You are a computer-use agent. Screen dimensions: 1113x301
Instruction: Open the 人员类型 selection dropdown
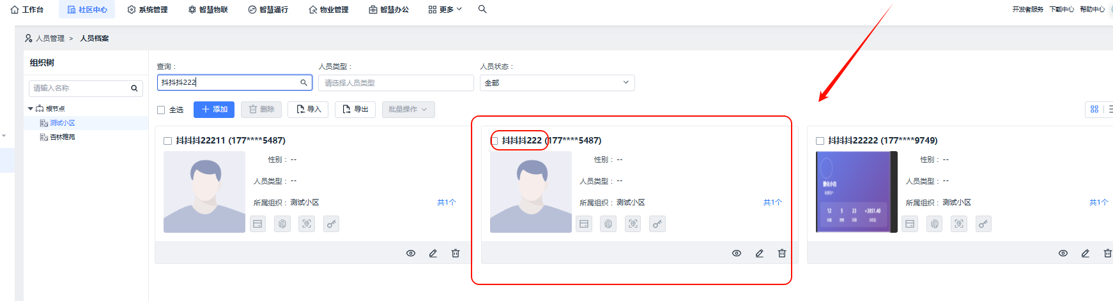tap(396, 83)
